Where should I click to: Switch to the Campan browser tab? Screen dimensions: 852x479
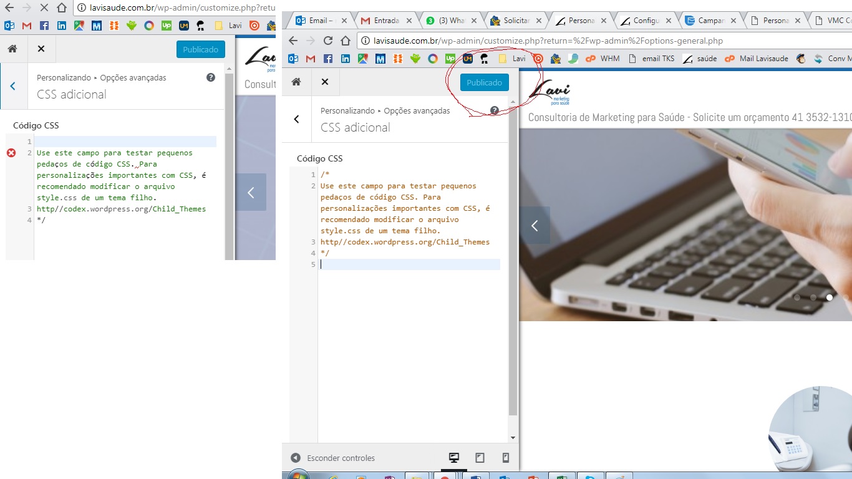pyautogui.click(x=710, y=21)
